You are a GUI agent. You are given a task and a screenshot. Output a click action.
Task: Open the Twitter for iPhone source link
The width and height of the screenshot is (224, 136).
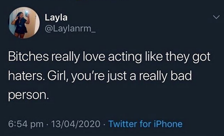(145, 124)
